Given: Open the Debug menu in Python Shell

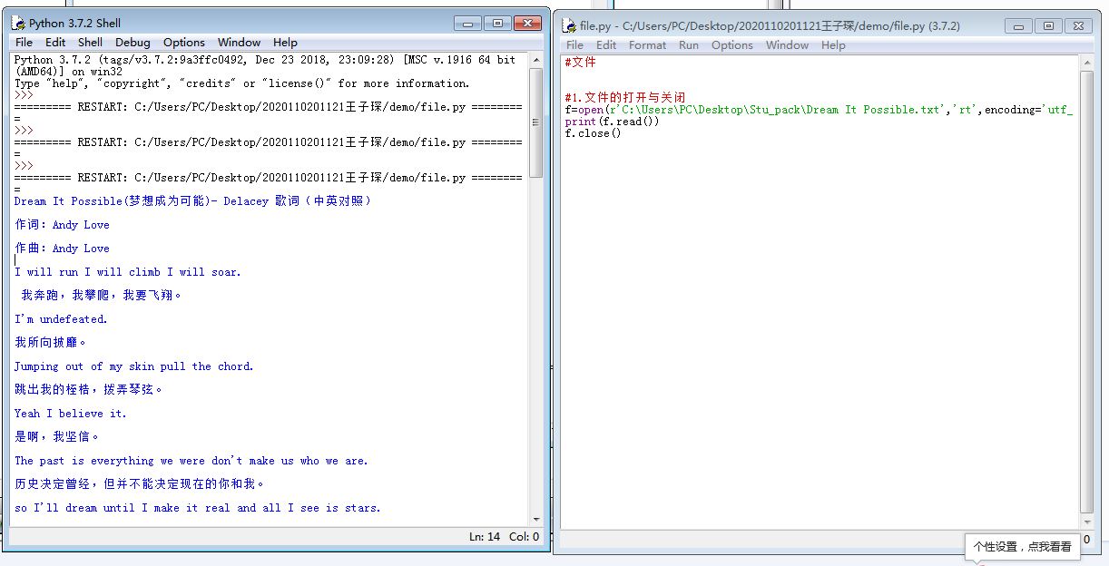Looking at the screenshot, I should (x=132, y=42).
